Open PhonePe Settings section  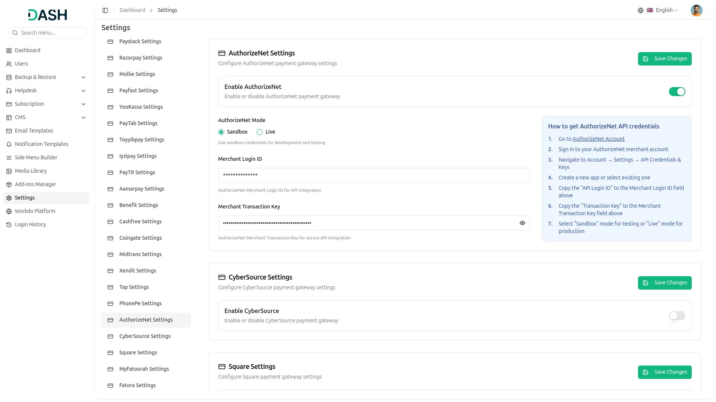point(146,304)
